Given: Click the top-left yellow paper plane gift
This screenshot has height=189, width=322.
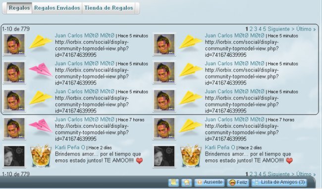Looking at the screenshot, I should click(41, 42).
